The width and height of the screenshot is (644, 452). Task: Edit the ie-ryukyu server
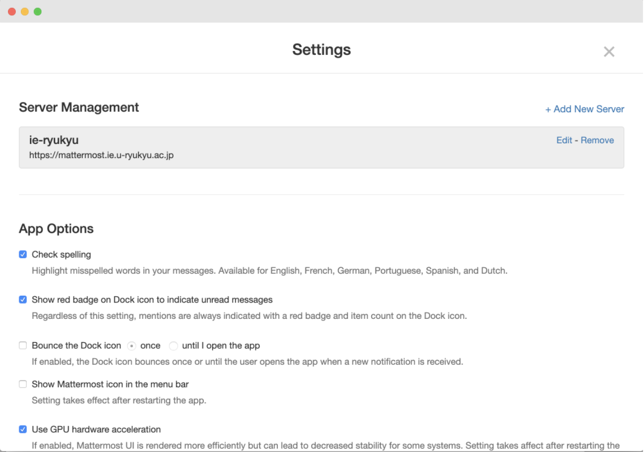564,140
